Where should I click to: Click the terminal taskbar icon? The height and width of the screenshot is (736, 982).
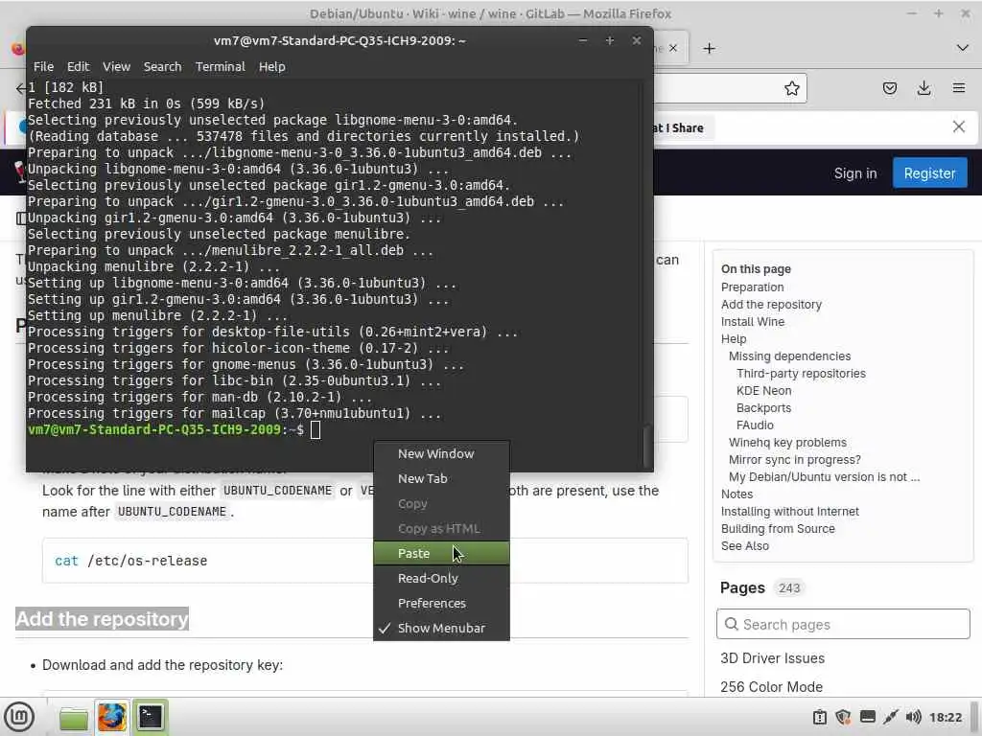pyautogui.click(x=150, y=717)
